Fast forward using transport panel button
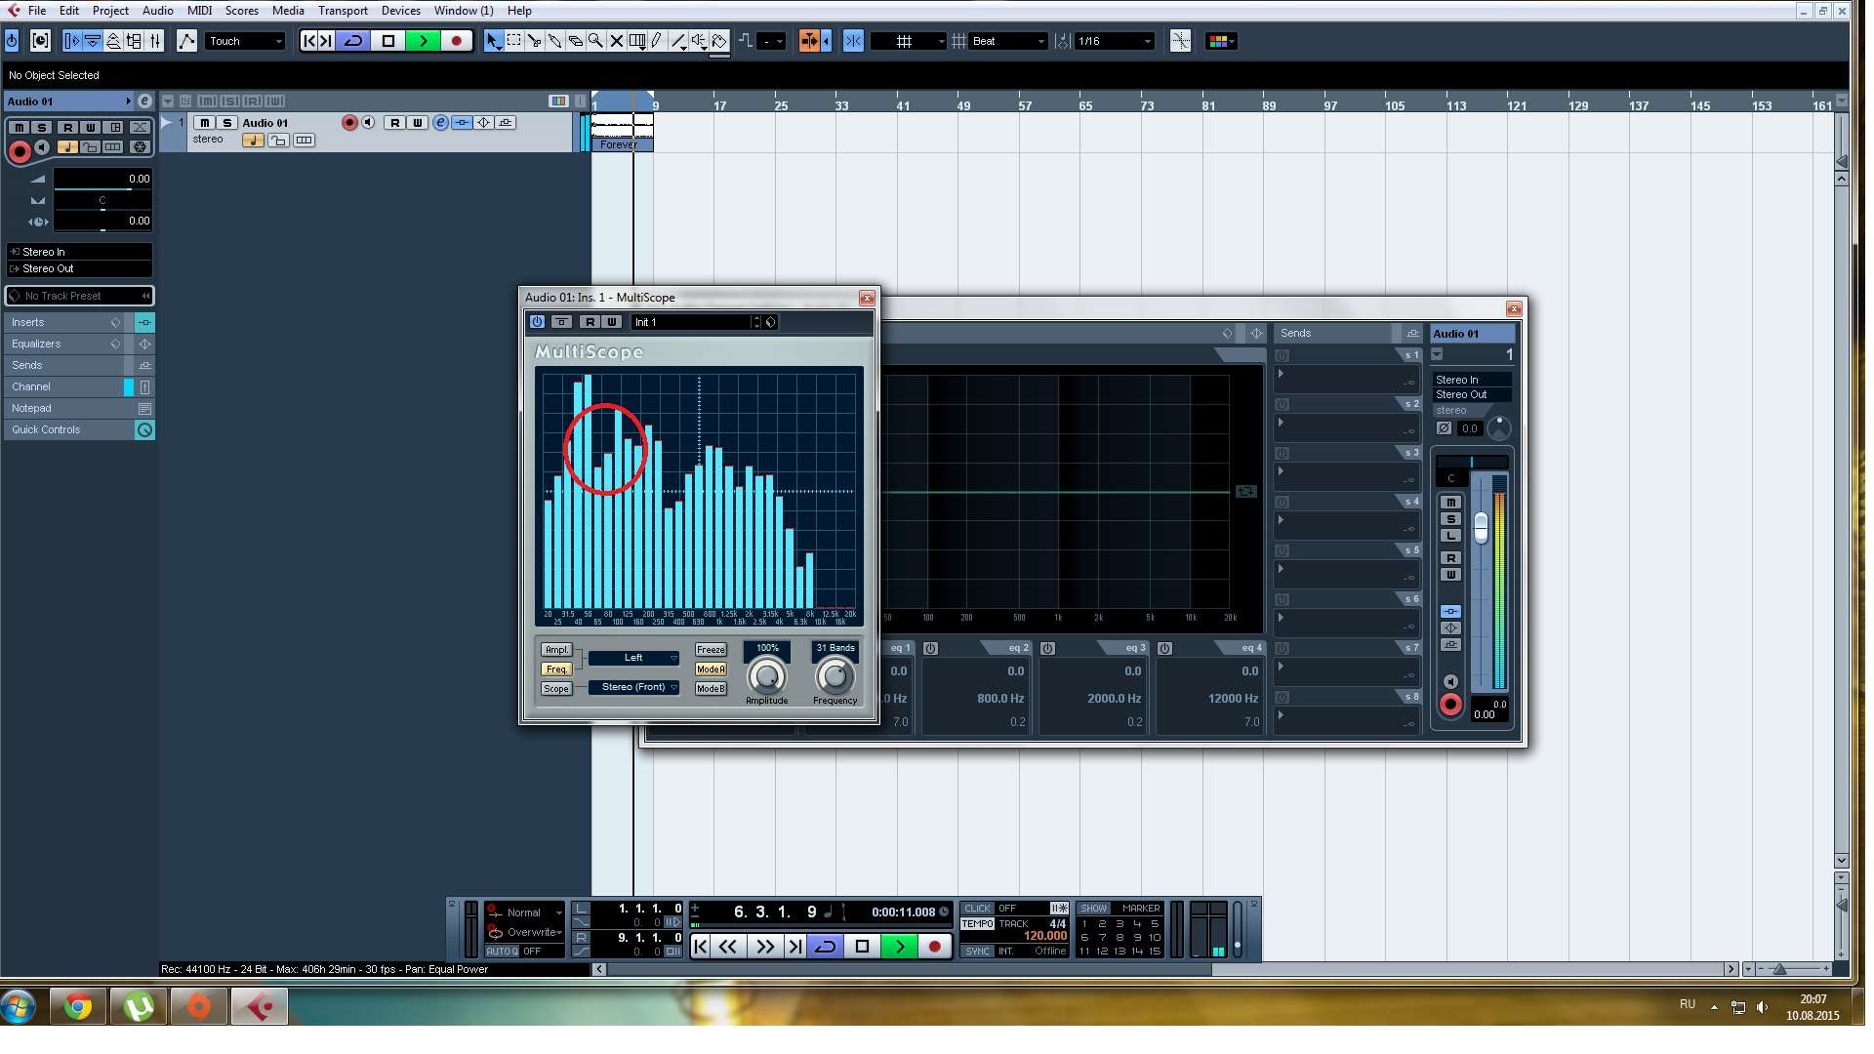Viewport: 1874px width, 1054px height. (x=765, y=946)
